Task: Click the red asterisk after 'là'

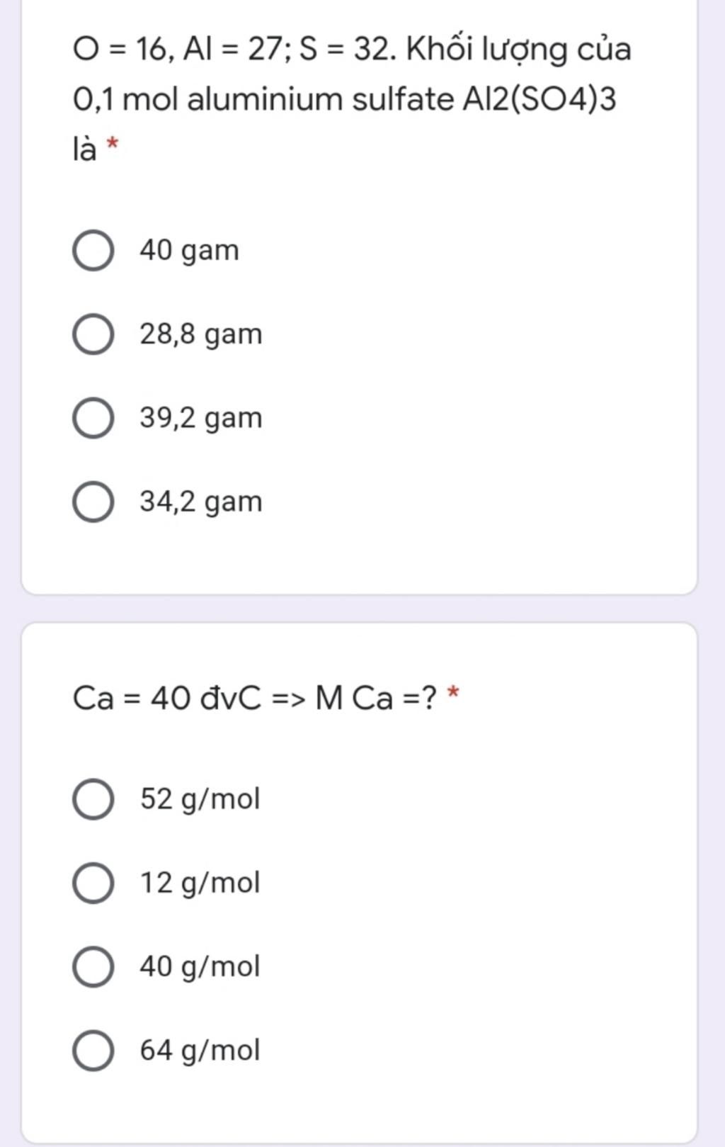Action: click(x=112, y=145)
